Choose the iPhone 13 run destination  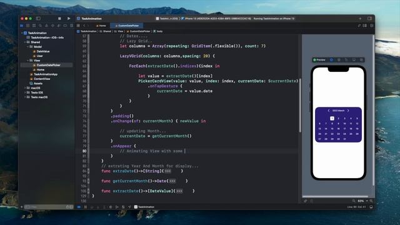coord(216,19)
